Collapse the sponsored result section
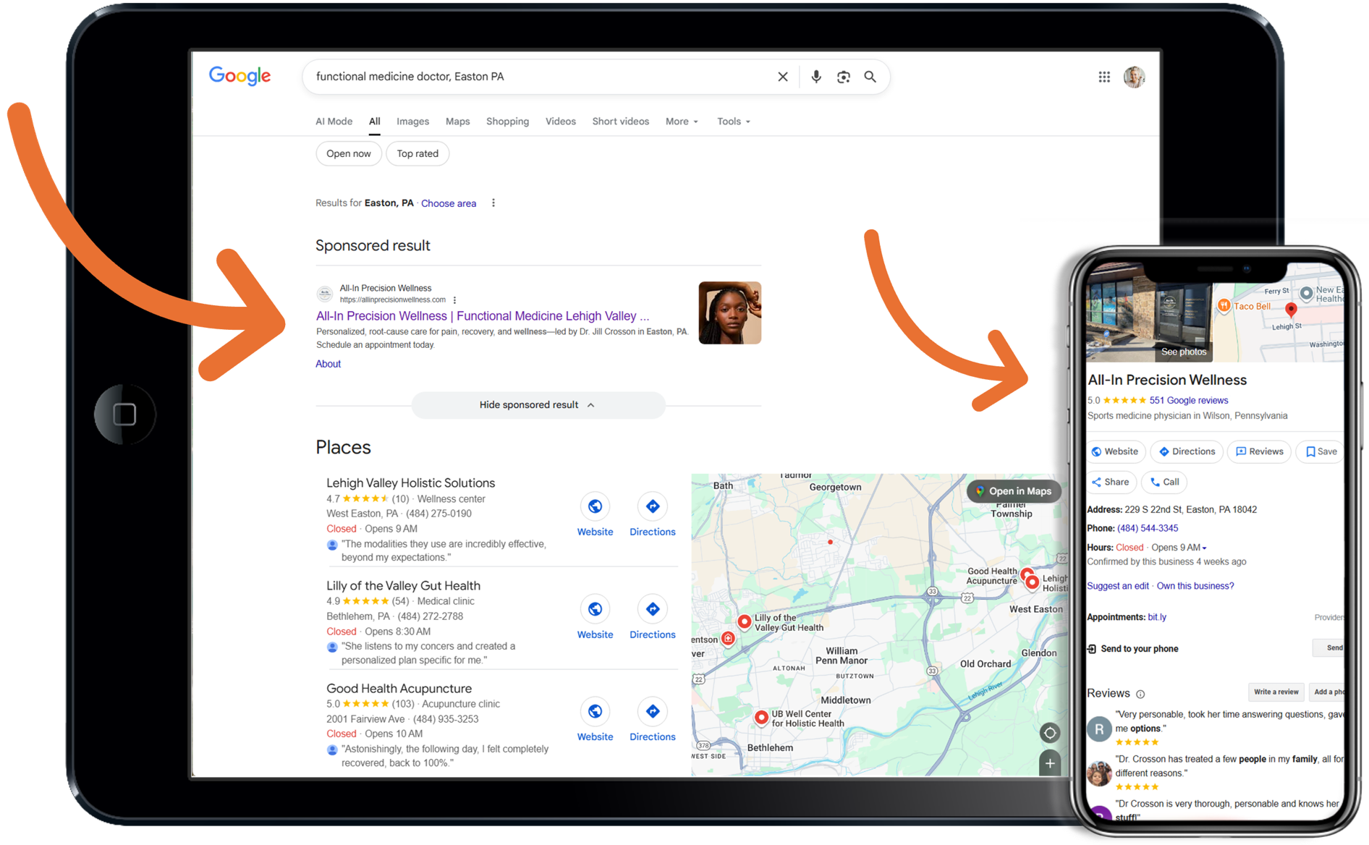The width and height of the screenshot is (1369, 845). point(538,405)
